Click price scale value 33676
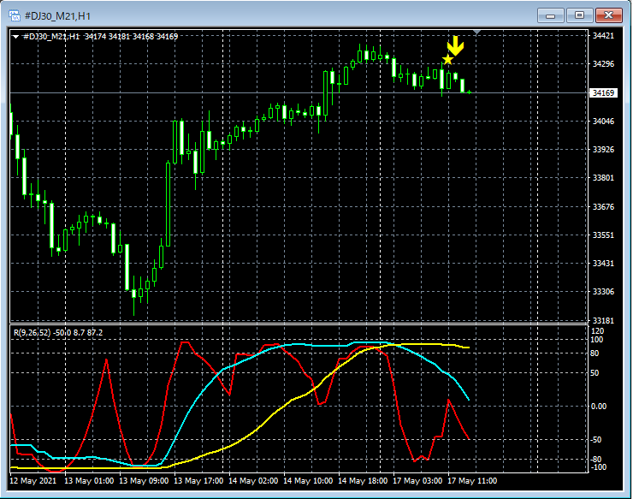This screenshot has width=633, height=499. coord(603,207)
